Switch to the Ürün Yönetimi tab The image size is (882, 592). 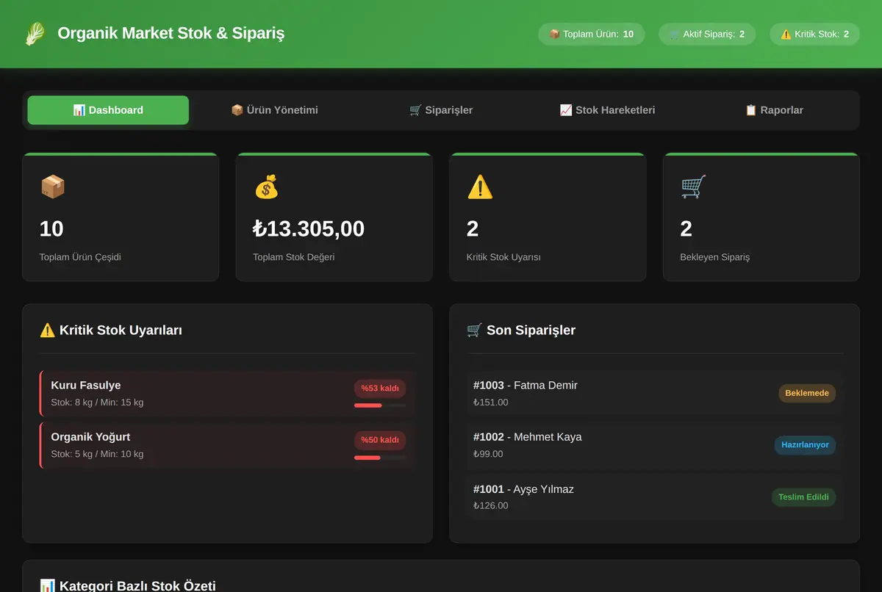pyautogui.click(x=274, y=110)
